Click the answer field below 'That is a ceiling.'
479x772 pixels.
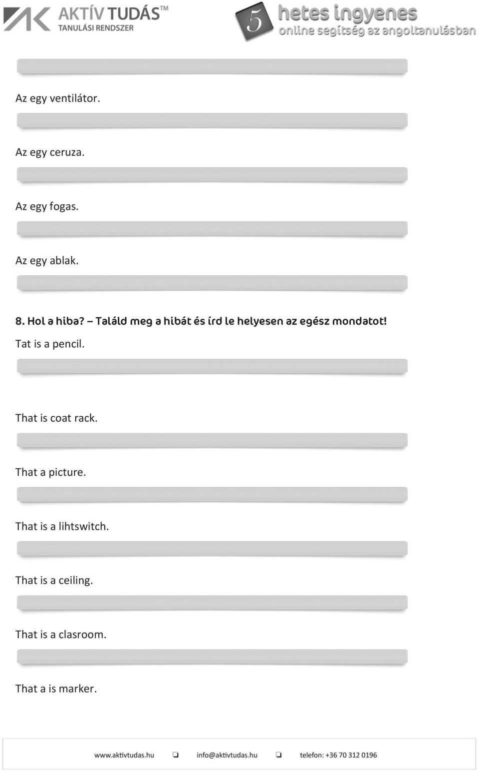click(x=212, y=603)
